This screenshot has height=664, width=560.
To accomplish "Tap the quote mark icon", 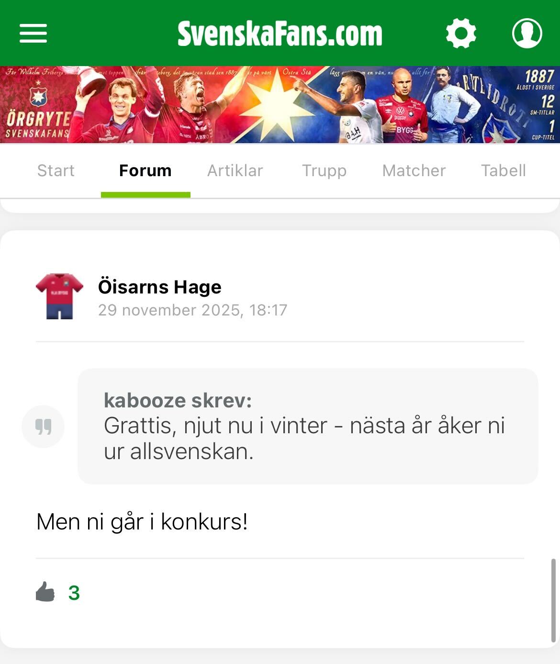I will point(43,426).
